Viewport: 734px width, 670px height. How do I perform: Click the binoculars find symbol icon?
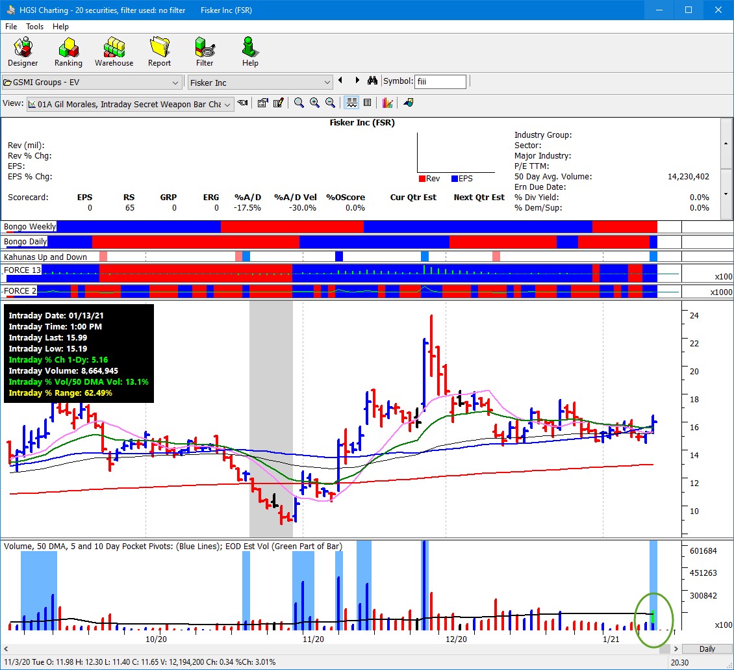[x=372, y=81]
